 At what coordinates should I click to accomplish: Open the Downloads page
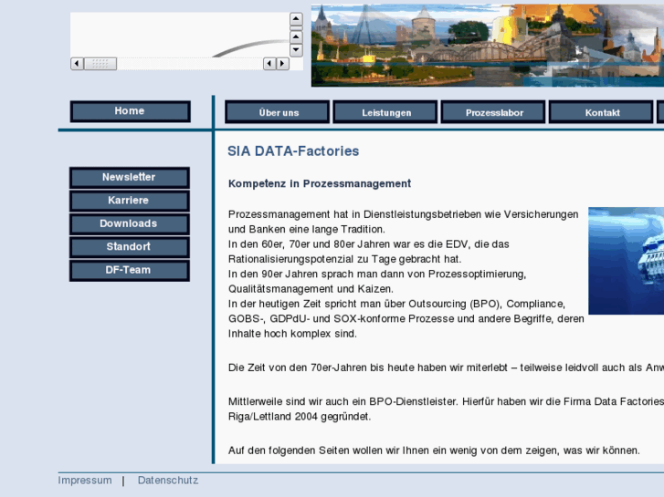pos(130,224)
